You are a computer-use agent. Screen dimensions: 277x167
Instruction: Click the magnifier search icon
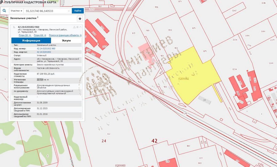coord(4,11)
